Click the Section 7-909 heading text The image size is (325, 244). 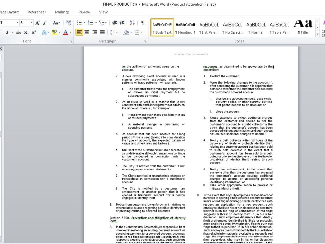[x=147, y=219]
